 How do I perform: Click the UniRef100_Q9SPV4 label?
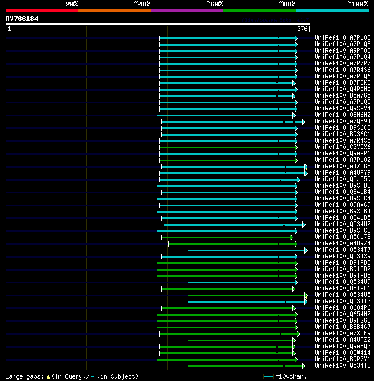tap(342, 108)
